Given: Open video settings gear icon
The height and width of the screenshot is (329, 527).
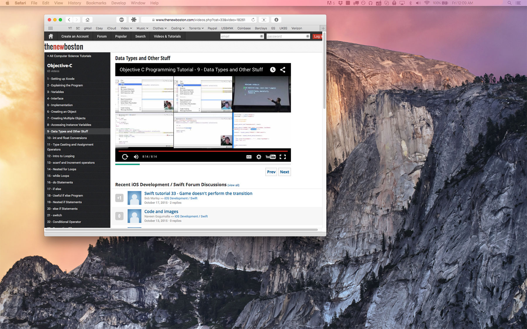Looking at the screenshot, I should [259, 157].
